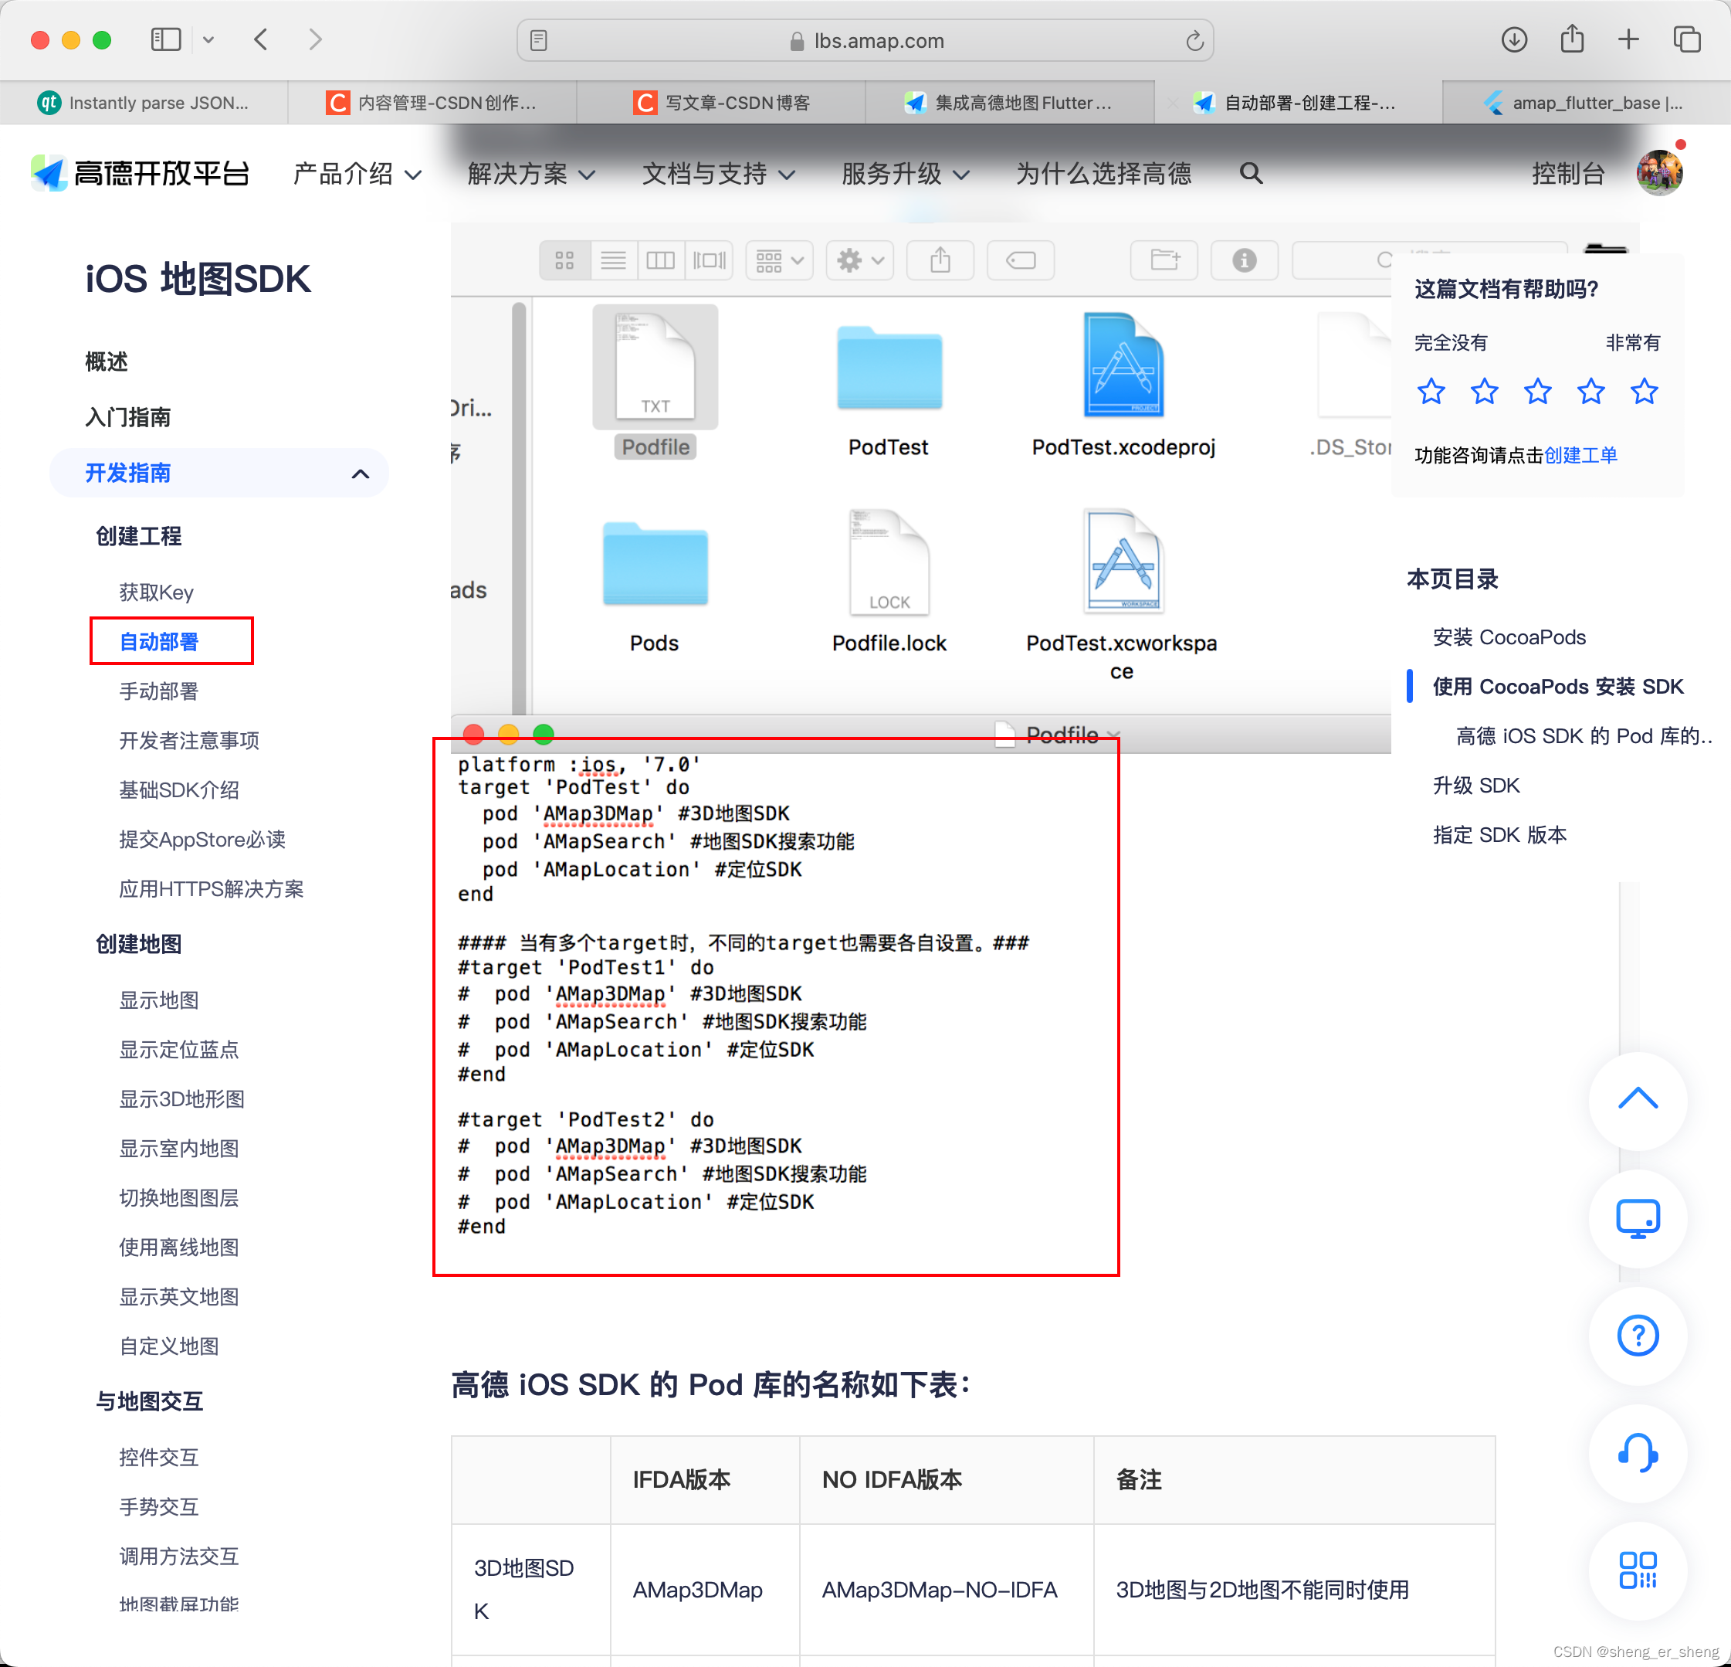Open 基础SDK介绍 page
This screenshot has width=1731, height=1667.
[x=179, y=789]
